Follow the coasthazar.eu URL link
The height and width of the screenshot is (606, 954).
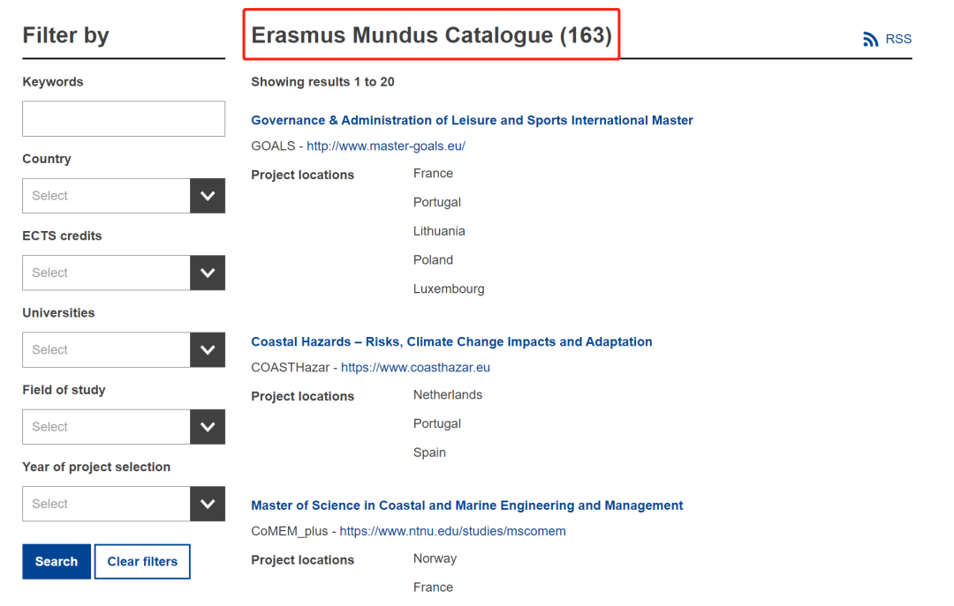pos(415,368)
